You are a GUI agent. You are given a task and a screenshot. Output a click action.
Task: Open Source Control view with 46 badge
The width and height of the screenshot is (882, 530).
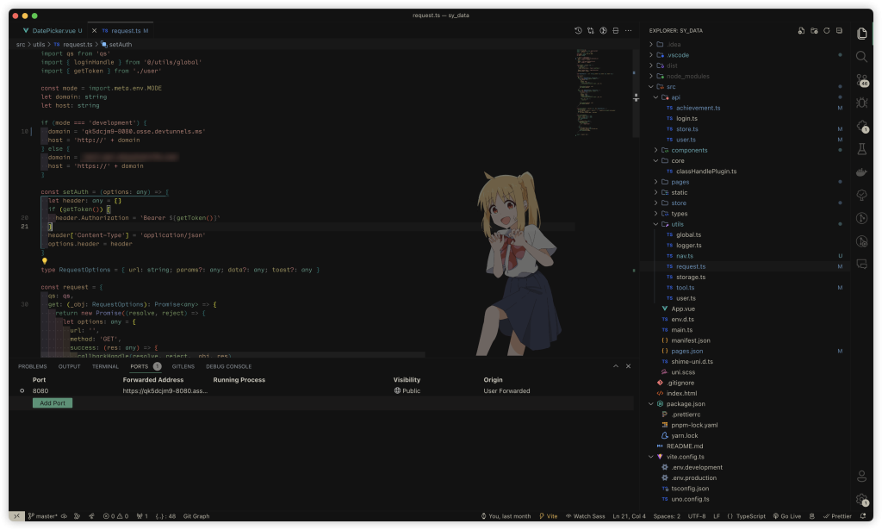pyautogui.click(x=861, y=79)
